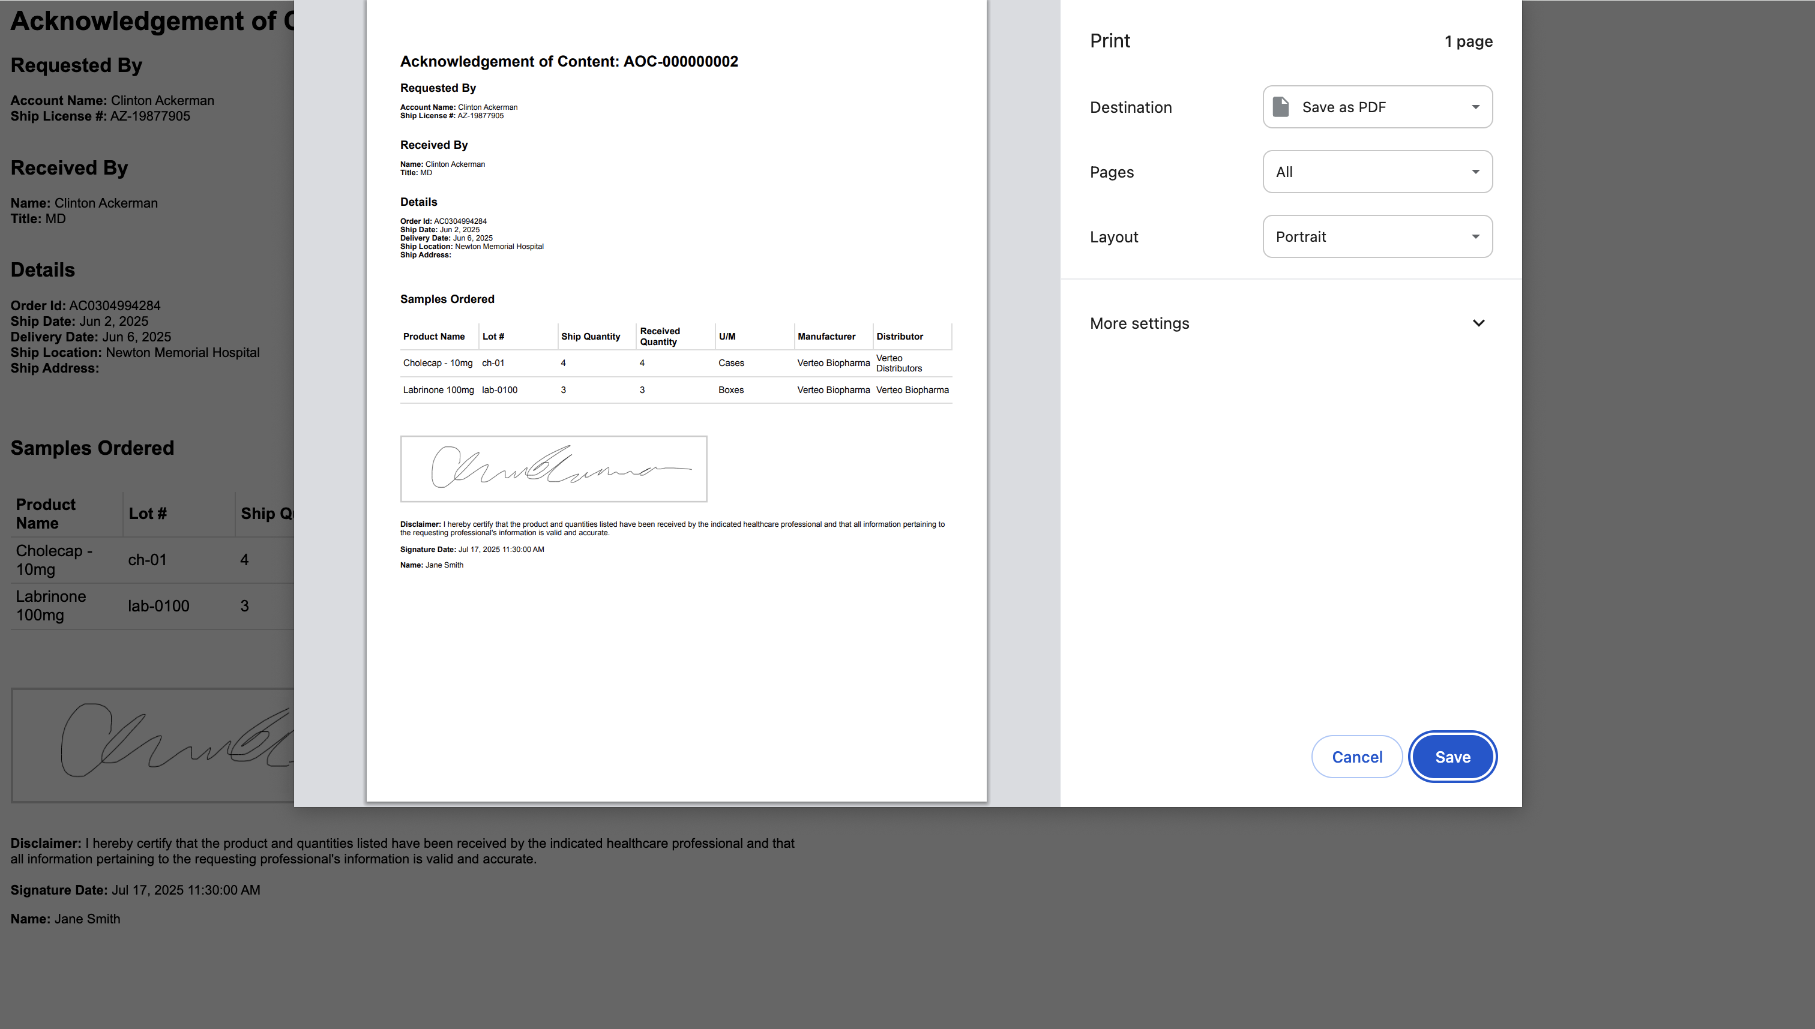
Task: Open the Pages dropdown set to All
Action: pos(1377,172)
